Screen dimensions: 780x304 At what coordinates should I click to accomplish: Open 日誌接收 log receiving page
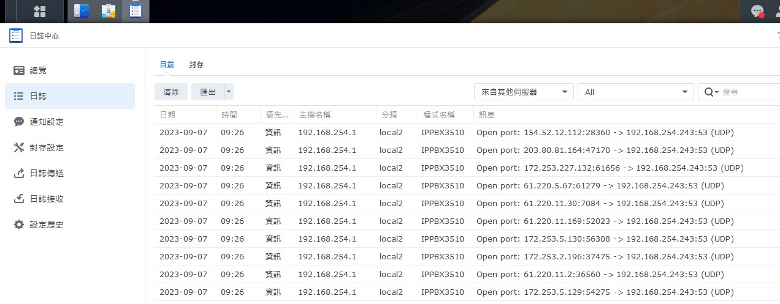pyautogui.click(x=47, y=199)
